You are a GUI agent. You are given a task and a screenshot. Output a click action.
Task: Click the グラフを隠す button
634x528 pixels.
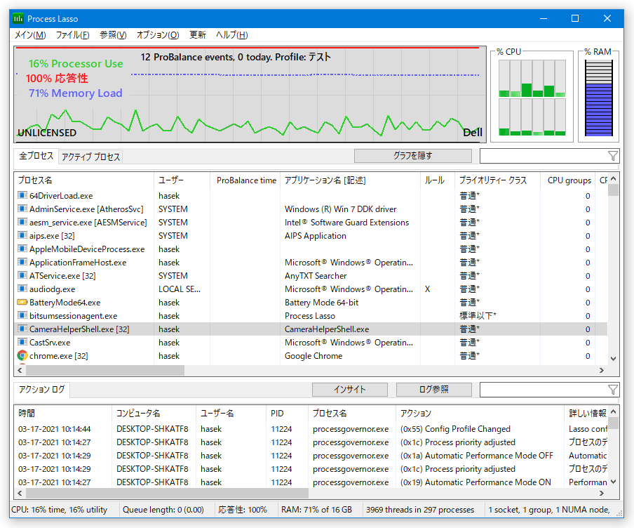pos(413,156)
